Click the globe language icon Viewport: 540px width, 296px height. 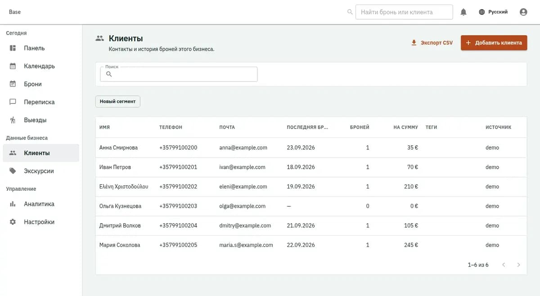[x=482, y=12]
